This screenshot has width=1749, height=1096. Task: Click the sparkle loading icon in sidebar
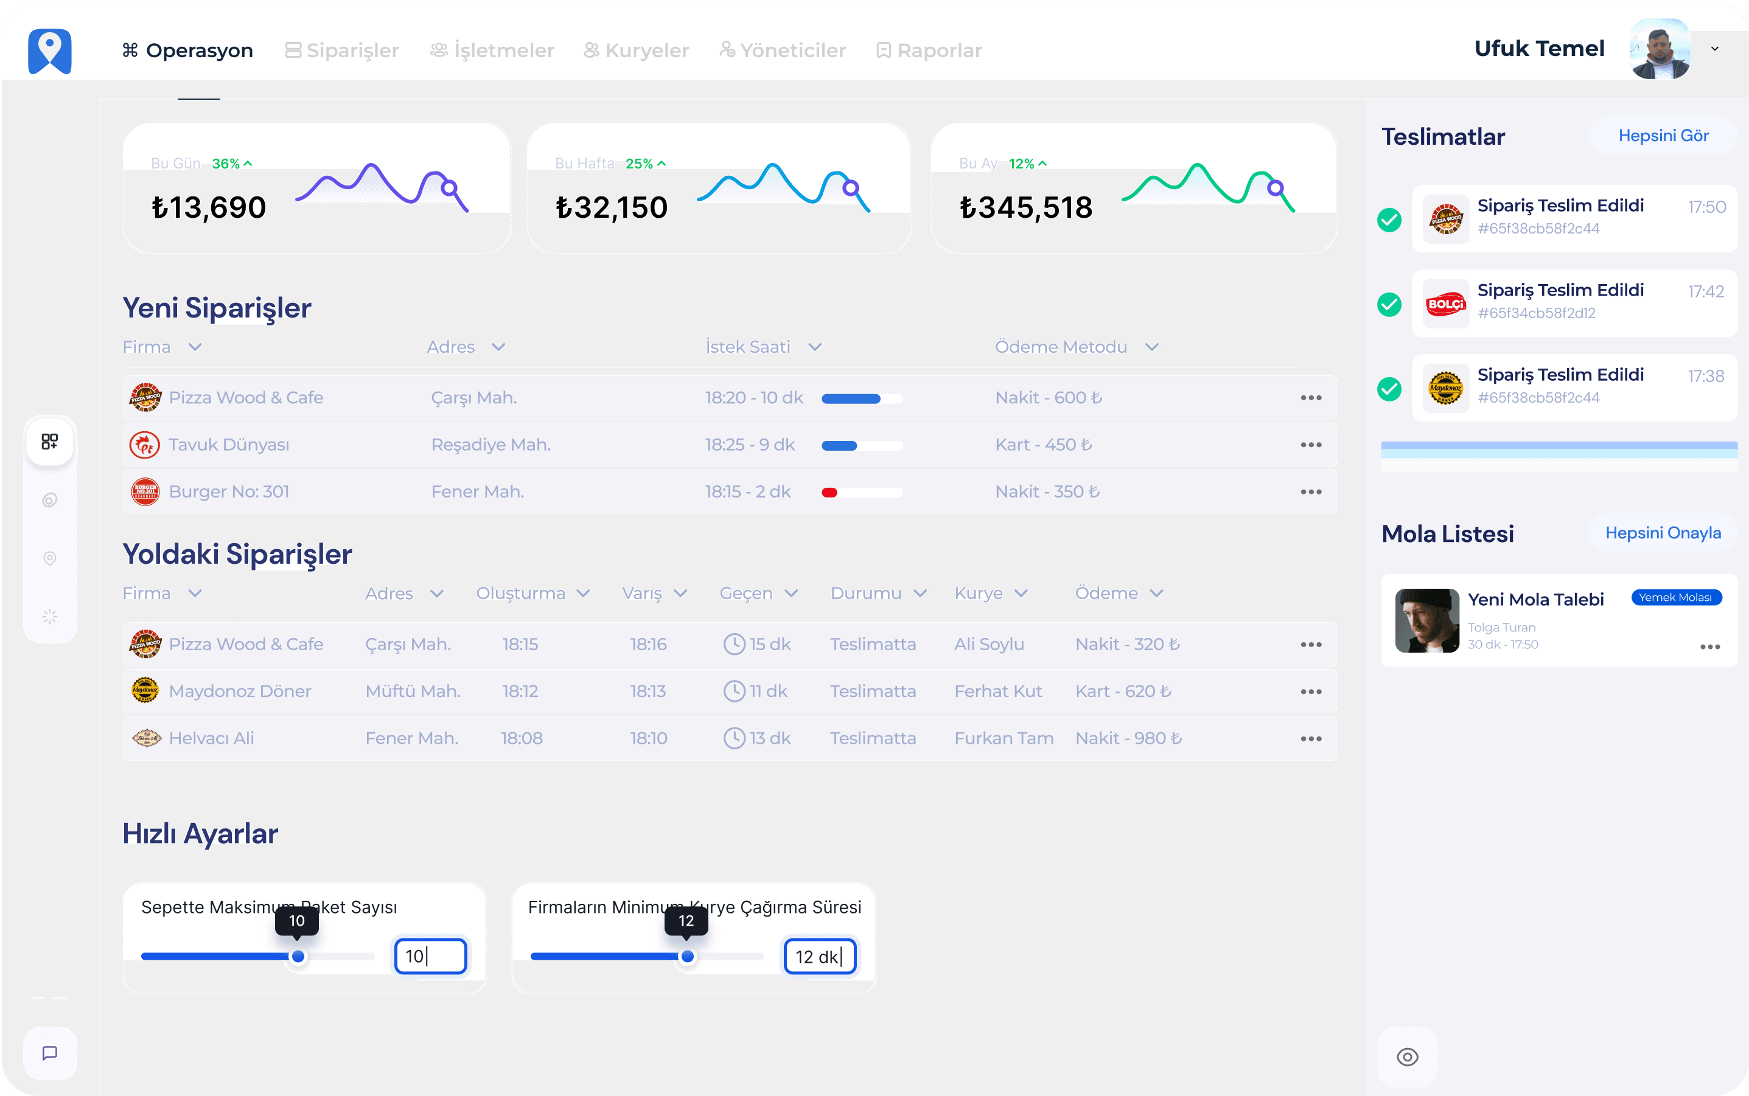coord(49,617)
